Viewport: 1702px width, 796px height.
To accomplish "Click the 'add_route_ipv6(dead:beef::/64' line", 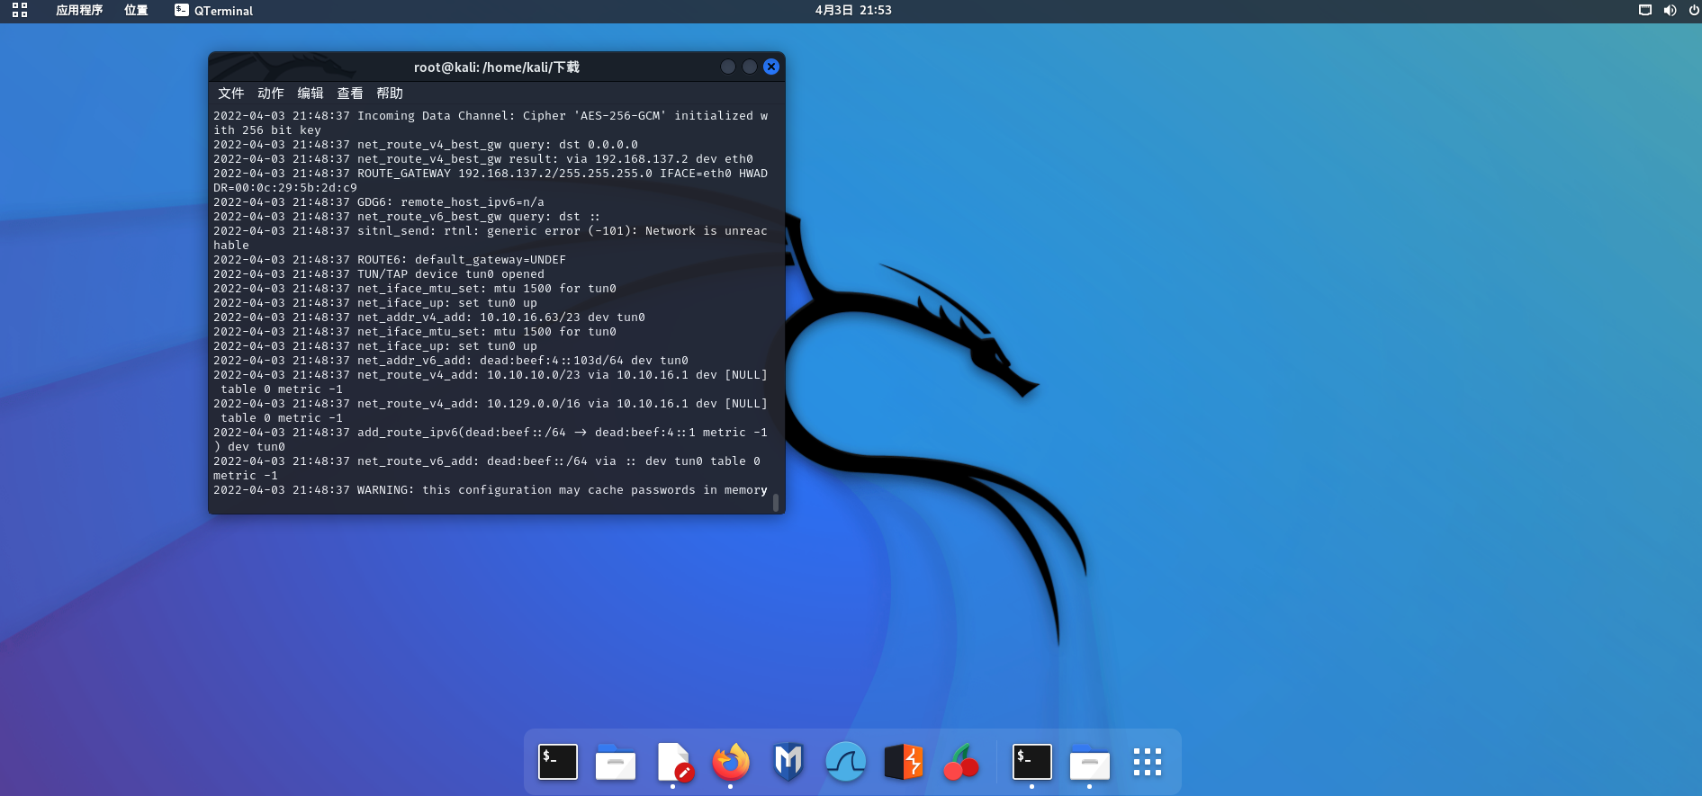I will [491, 440].
